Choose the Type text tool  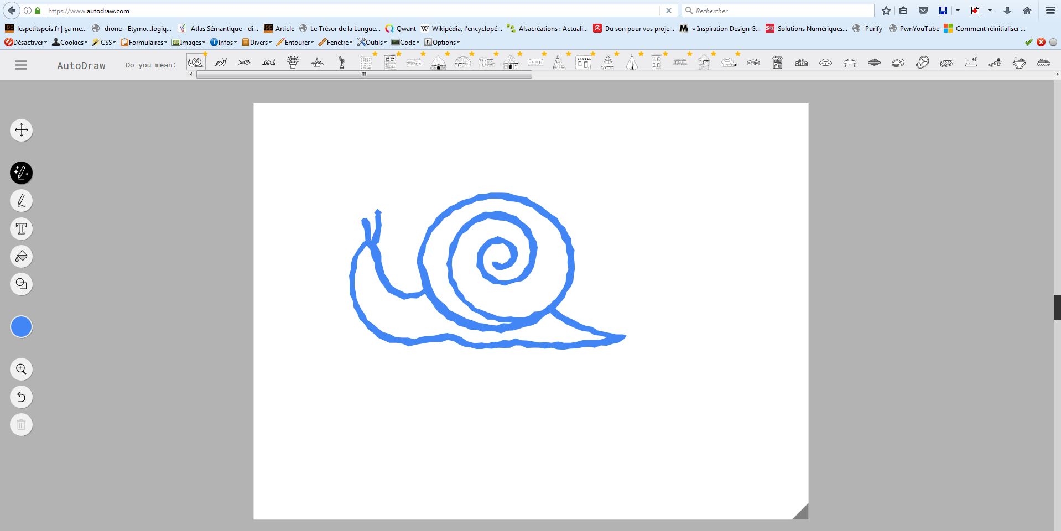click(22, 228)
